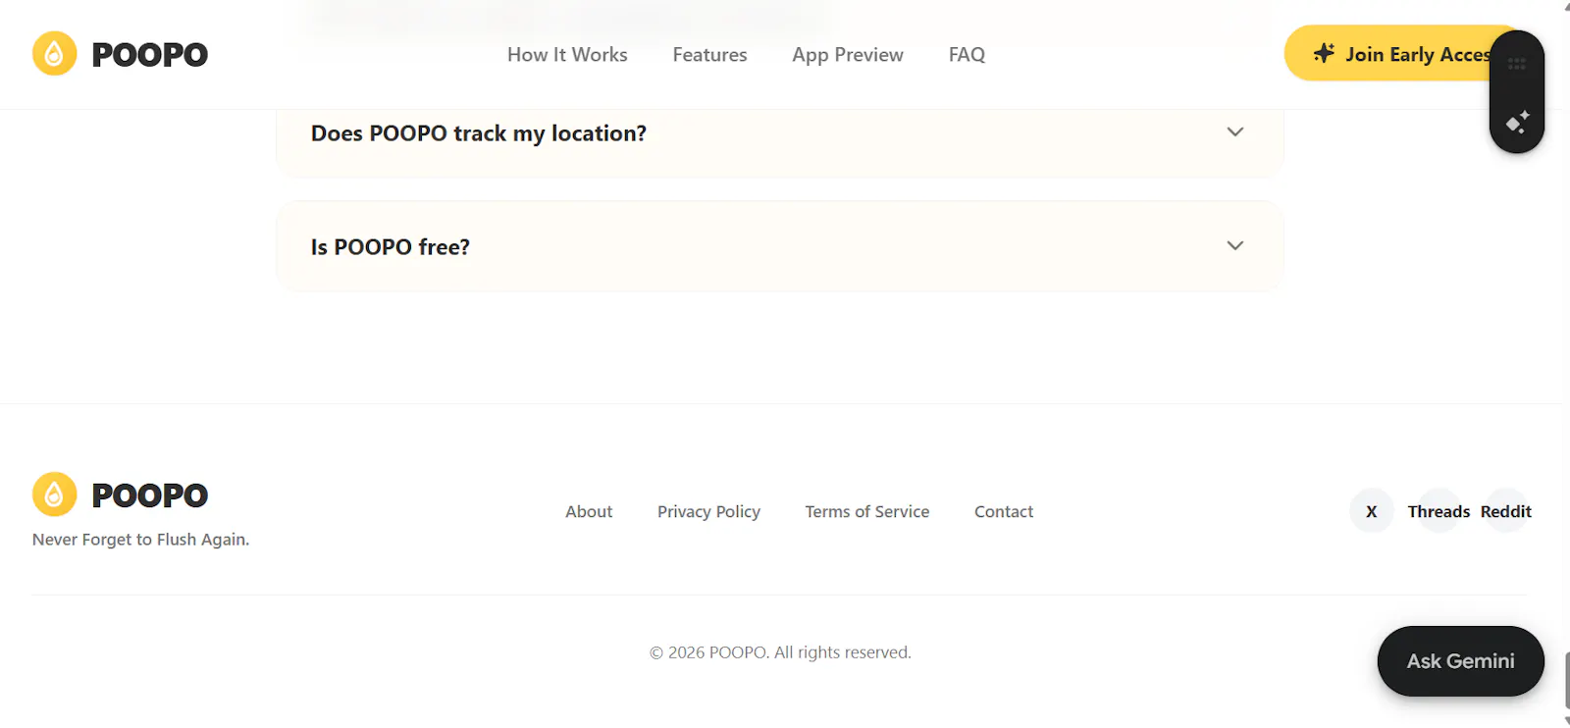Click the POOPO droplet logo in footer
This screenshot has width=1570, height=728.
[x=55, y=494]
